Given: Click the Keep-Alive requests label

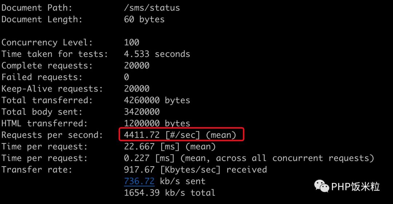Looking at the screenshot, I should pos(52,89).
